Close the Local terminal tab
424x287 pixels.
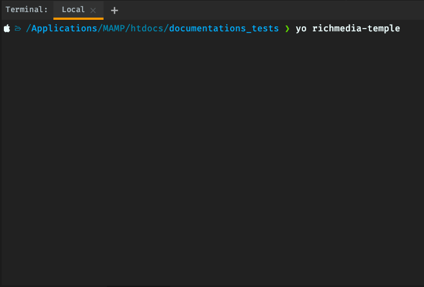tap(93, 10)
